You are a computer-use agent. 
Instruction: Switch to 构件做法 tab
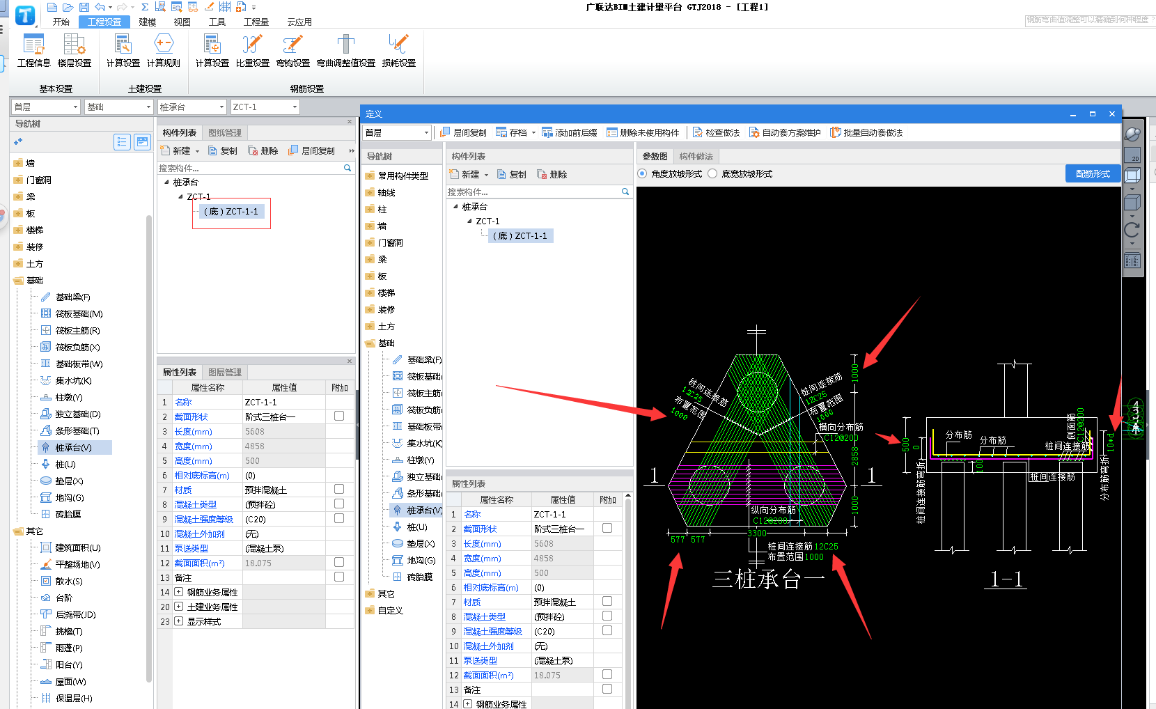[x=696, y=156]
